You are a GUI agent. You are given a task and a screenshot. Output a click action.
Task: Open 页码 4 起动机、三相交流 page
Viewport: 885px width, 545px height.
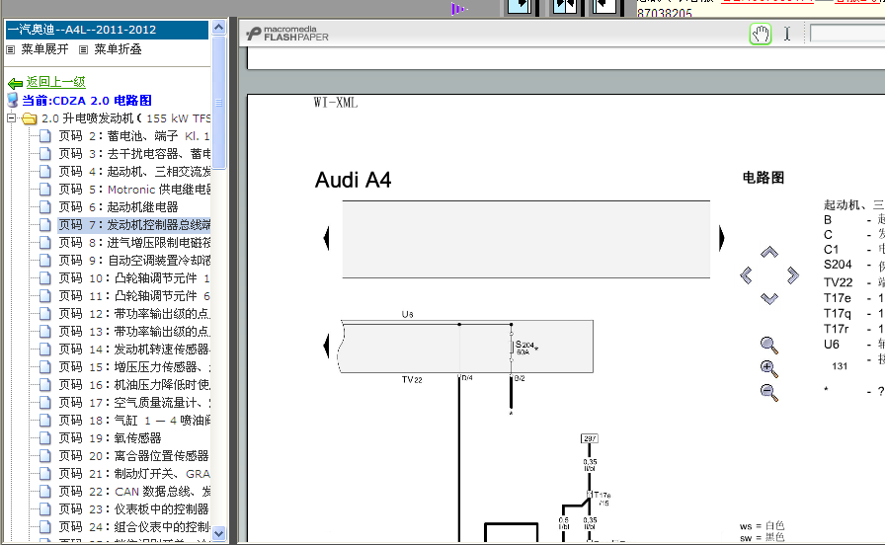134,172
